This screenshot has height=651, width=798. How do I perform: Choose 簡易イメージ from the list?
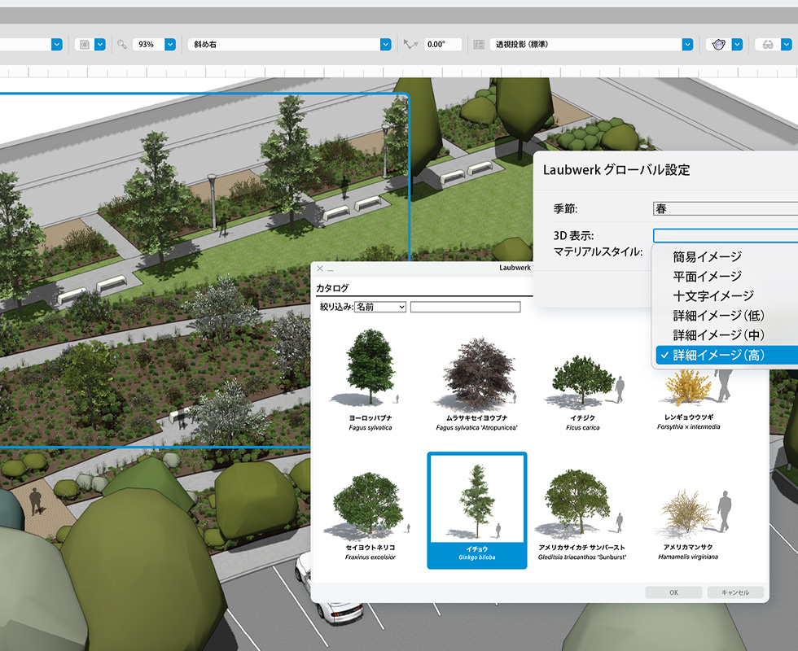[708, 257]
